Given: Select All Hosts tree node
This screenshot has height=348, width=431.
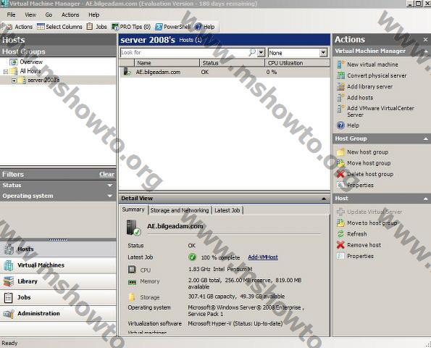Looking at the screenshot, I should click(x=30, y=71).
